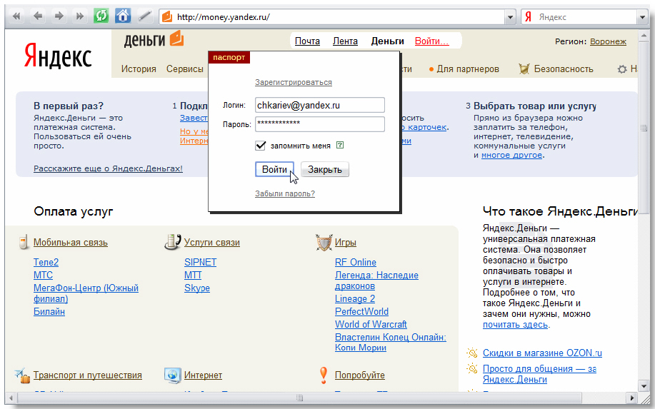
Task: Open the Для партнеров menu item
Action: [x=467, y=69]
